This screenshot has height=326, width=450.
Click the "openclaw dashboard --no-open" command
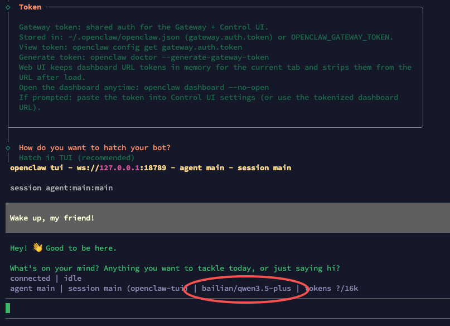point(206,88)
